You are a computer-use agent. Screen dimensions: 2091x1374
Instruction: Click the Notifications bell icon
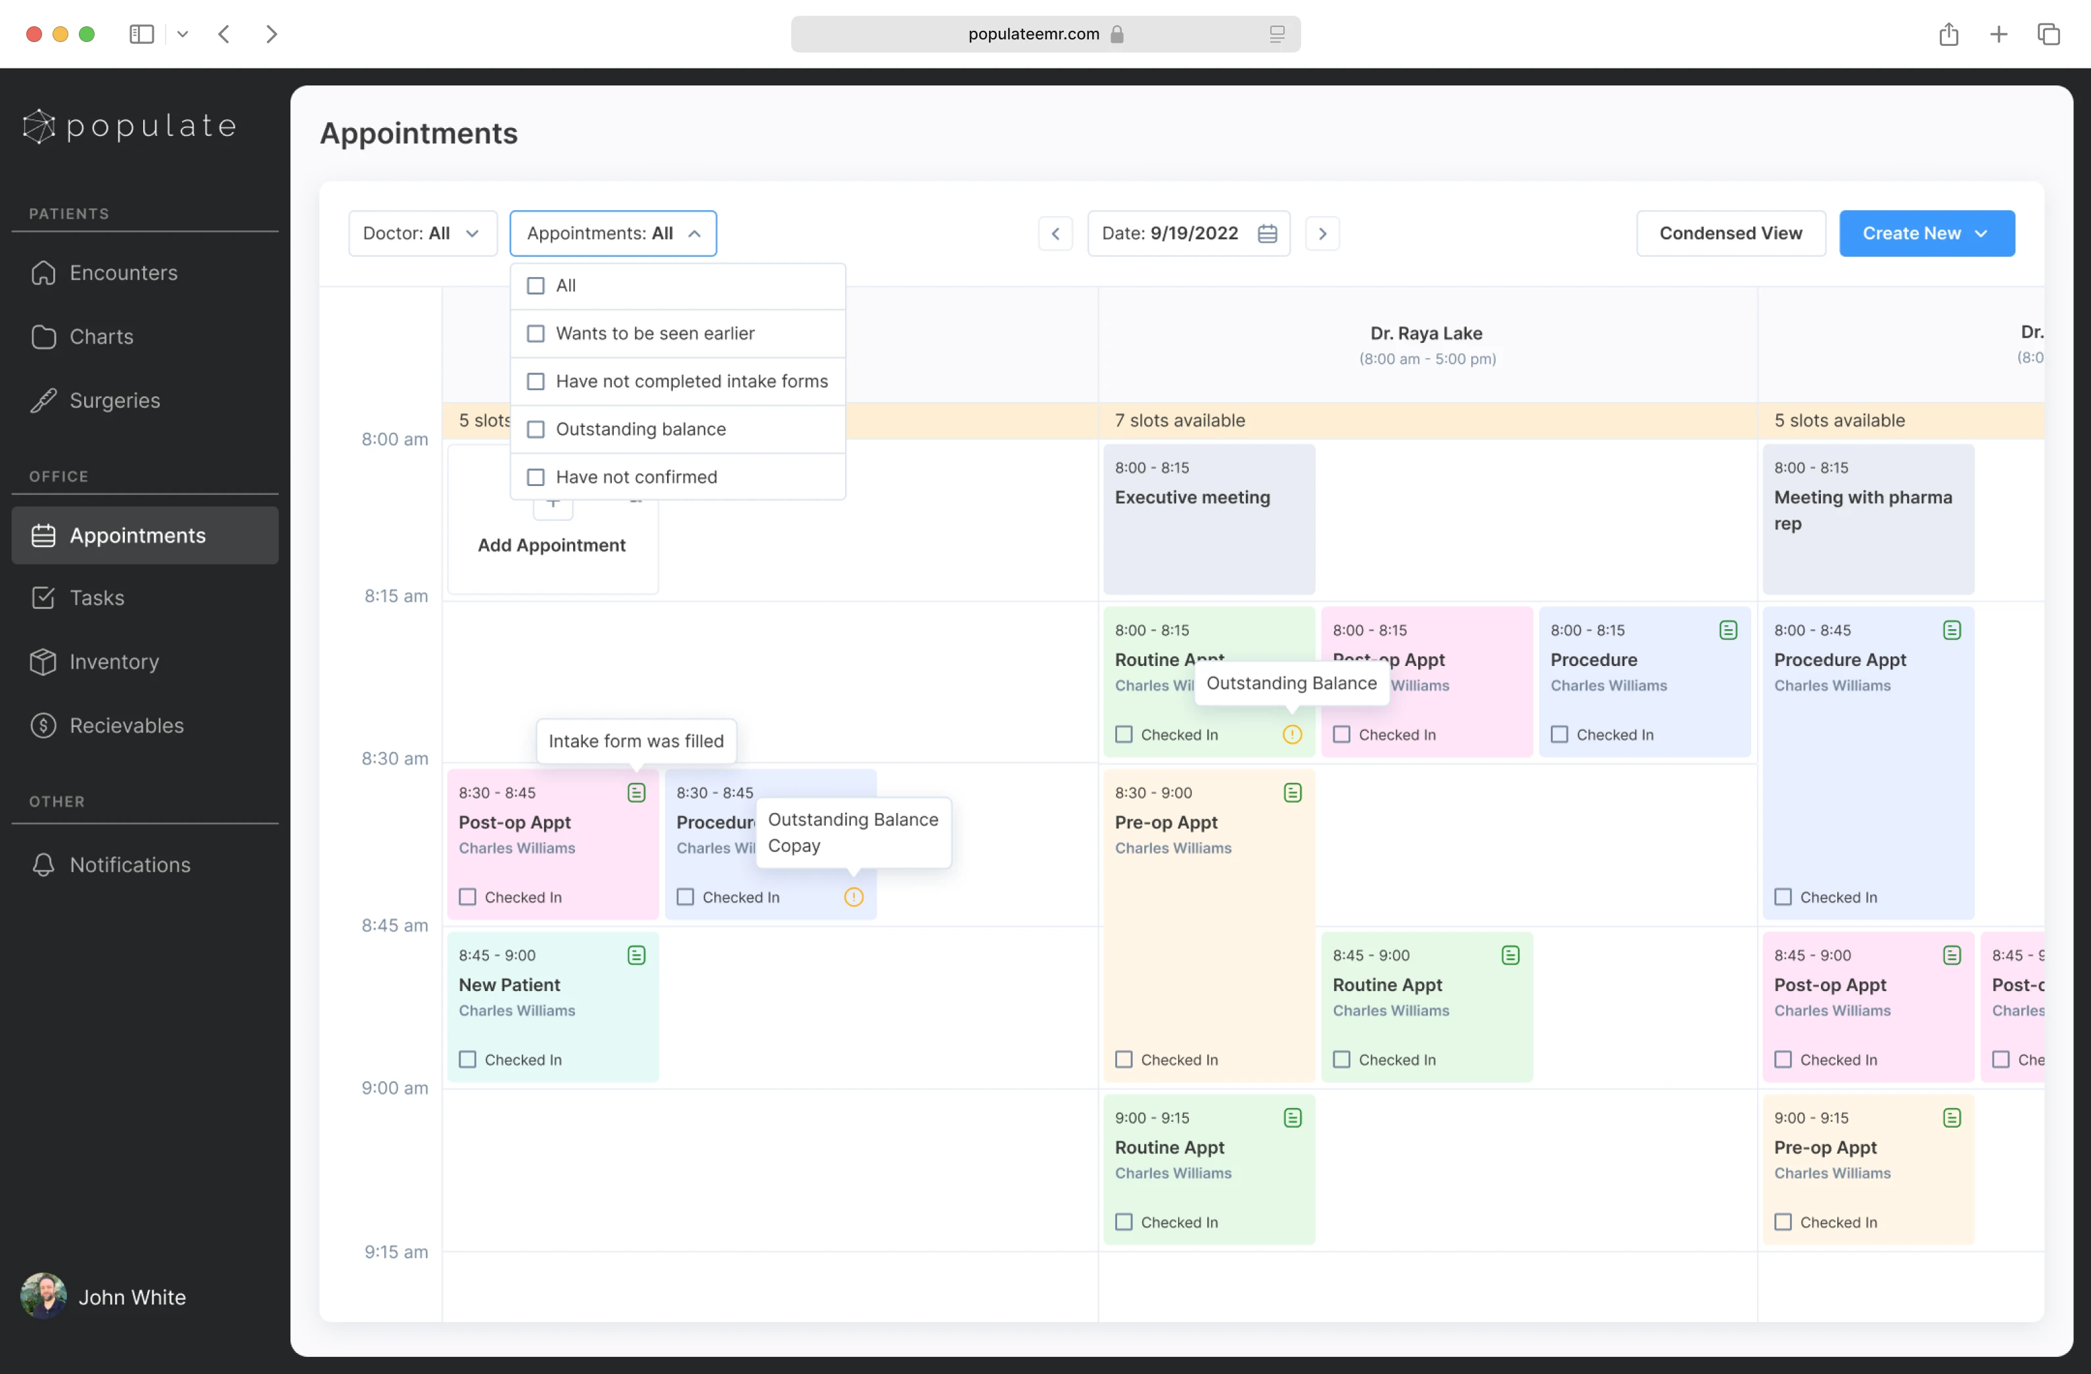point(43,865)
